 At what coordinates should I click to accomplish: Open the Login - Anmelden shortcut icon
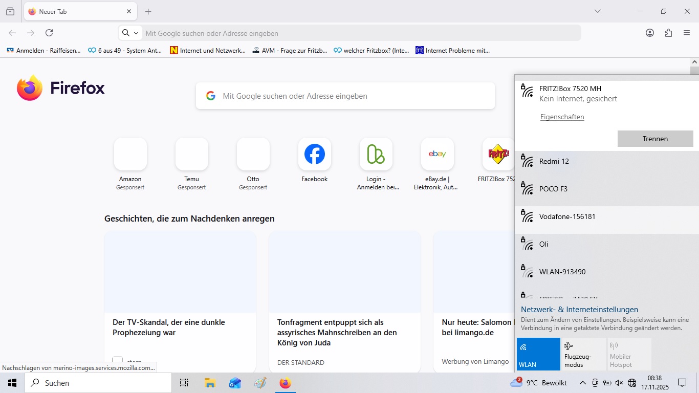[376, 154]
